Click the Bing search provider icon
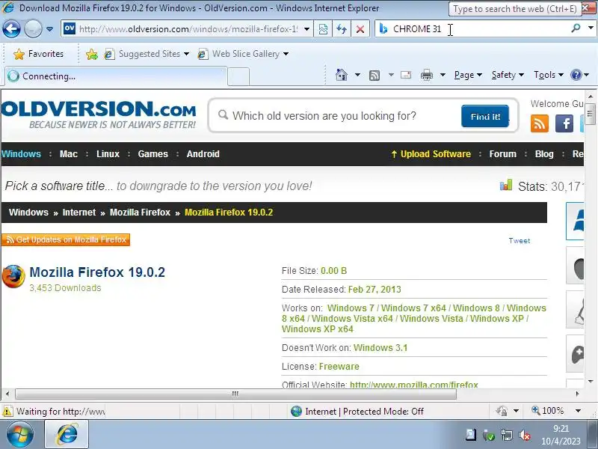This screenshot has width=598, height=449. 383,29
